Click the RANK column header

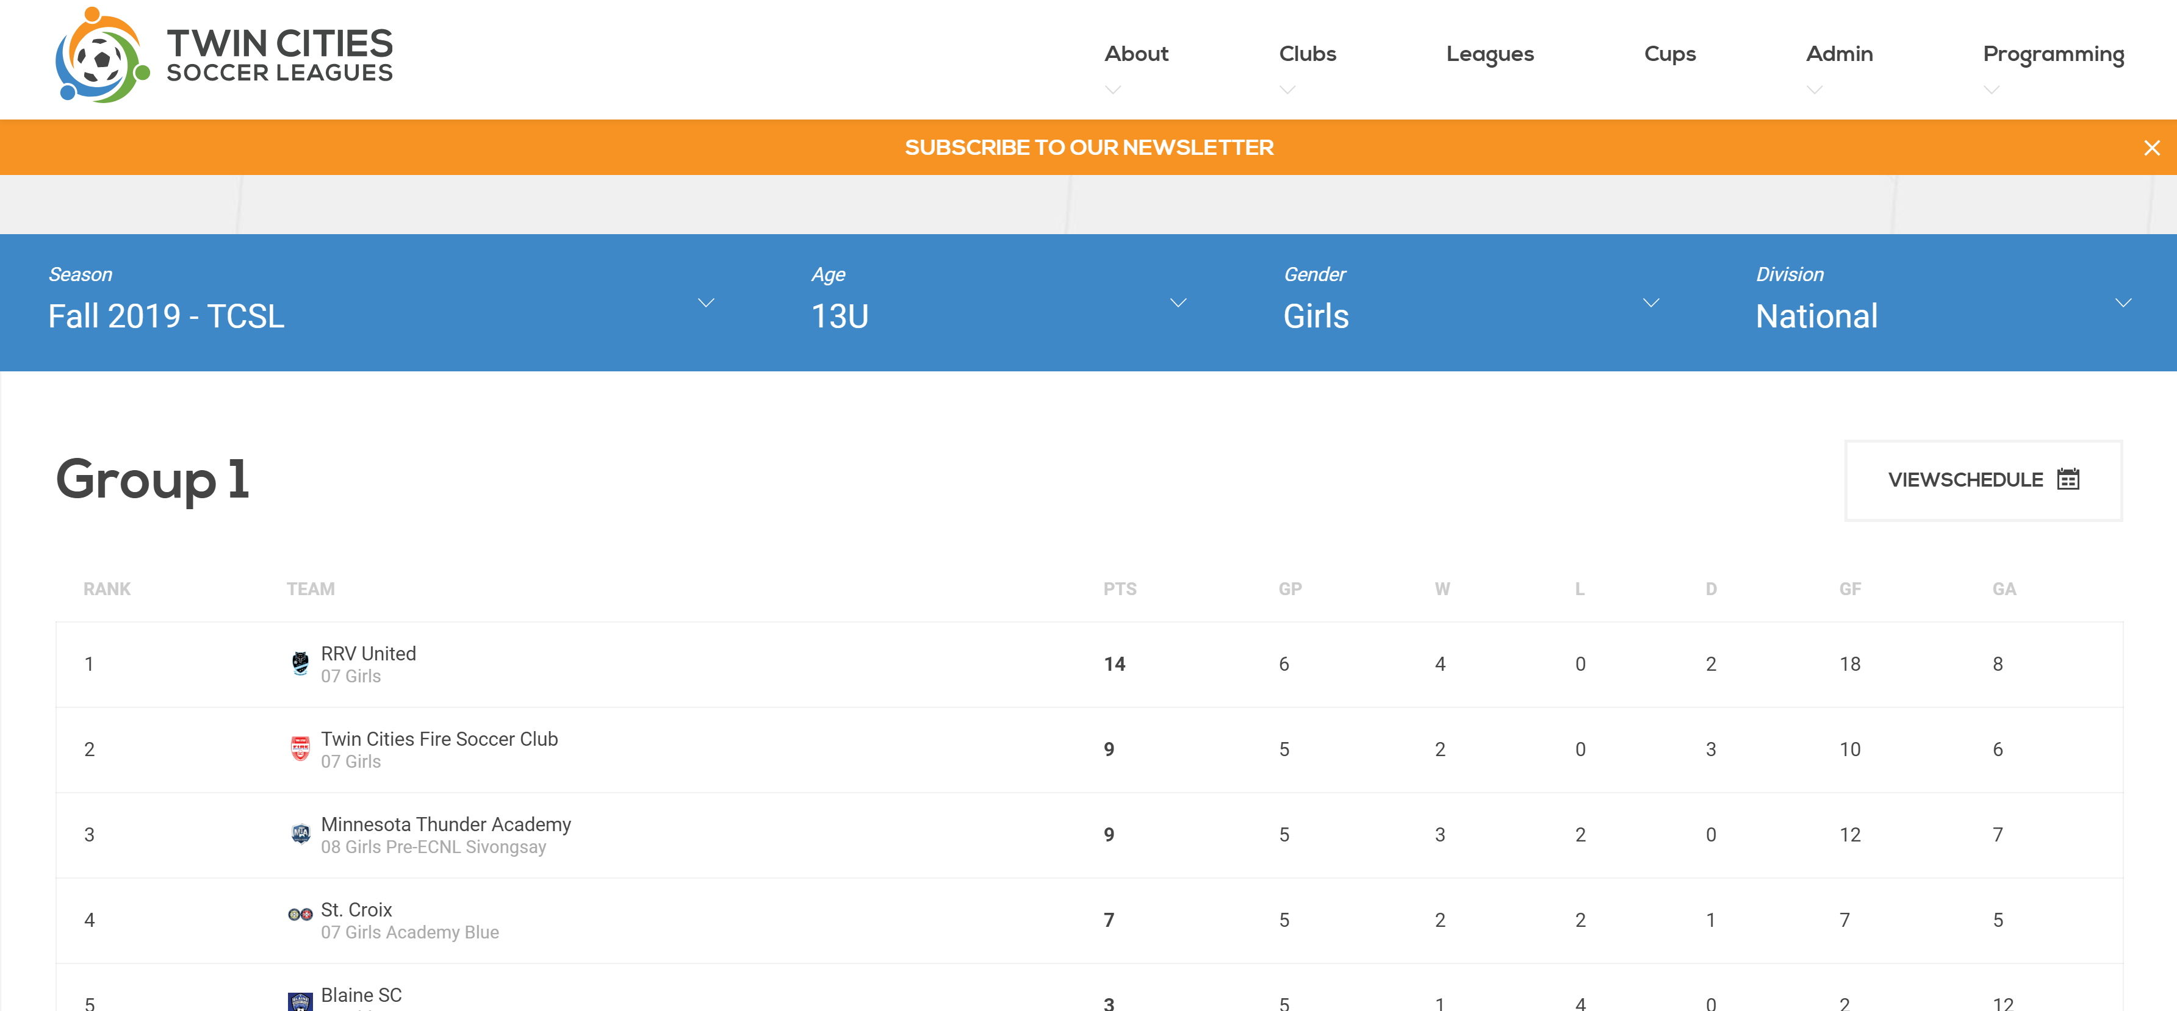(x=107, y=588)
